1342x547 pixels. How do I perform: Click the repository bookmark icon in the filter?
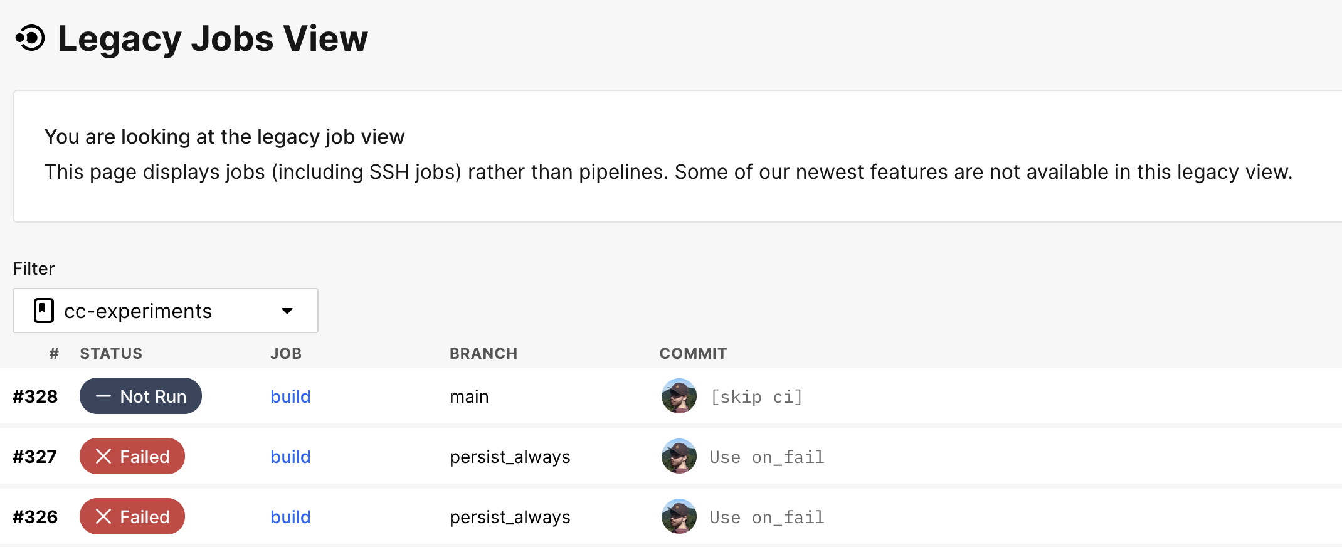tap(44, 311)
